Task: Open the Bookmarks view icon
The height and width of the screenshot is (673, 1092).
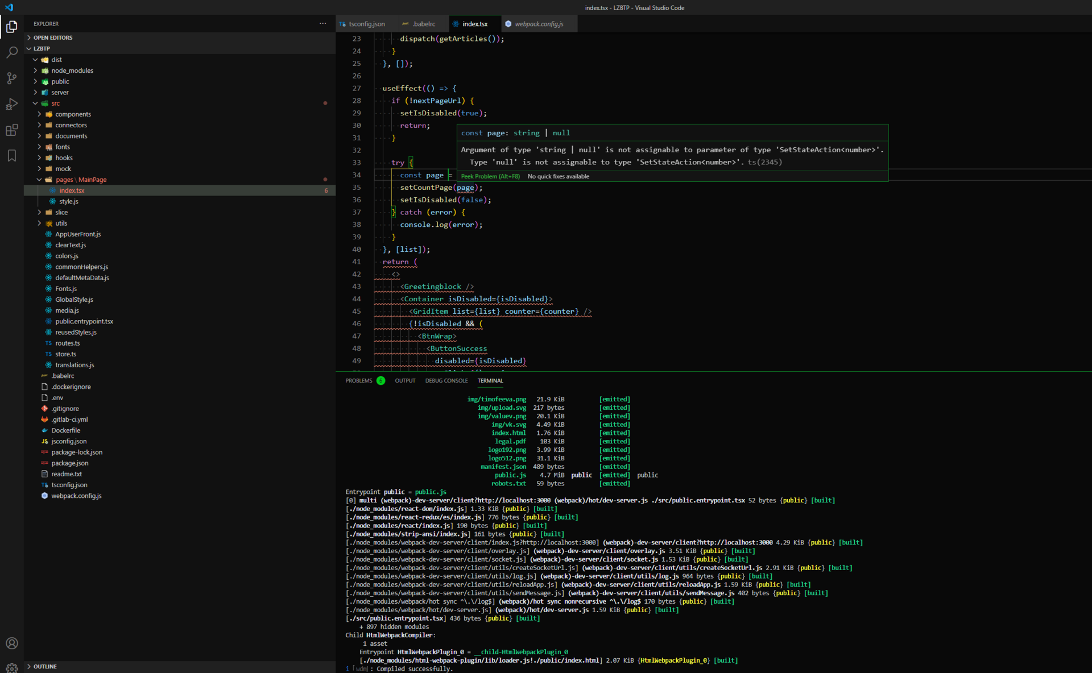Action: coord(11,156)
